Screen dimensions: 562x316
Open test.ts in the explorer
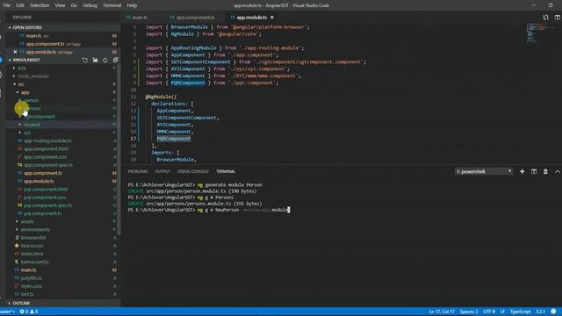(x=27, y=294)
